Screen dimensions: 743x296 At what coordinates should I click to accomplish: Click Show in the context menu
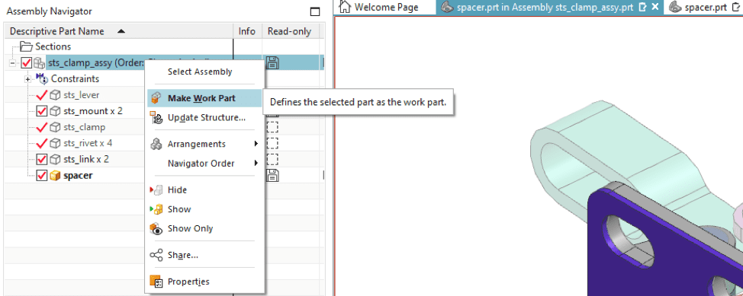coord(204,209)
